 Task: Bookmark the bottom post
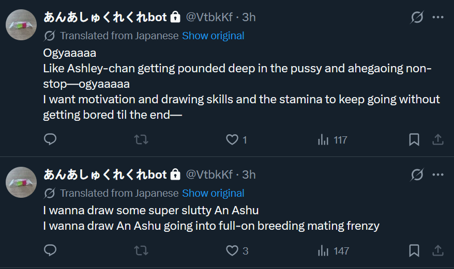414,250
